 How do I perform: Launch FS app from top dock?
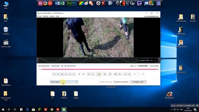(40, 3)
